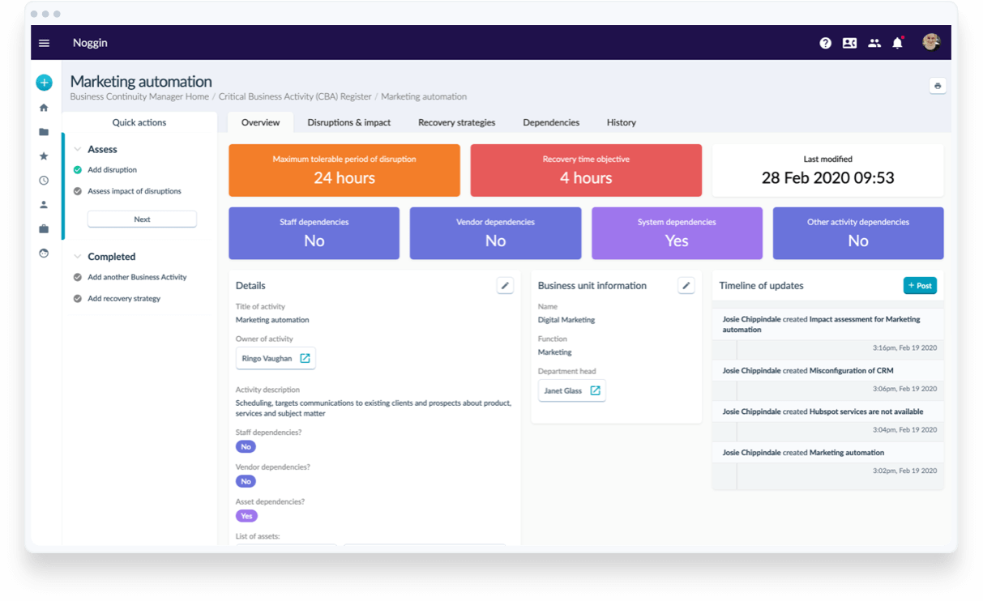983x601 pixels.
Task: Switch to Disruptions & impact tab
Action: click(348, 122)
